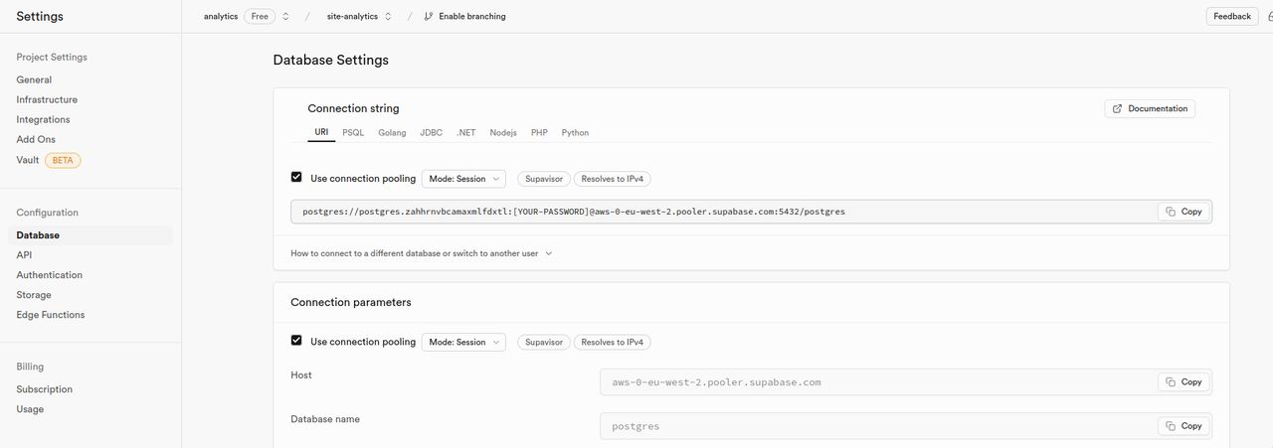Open Authentication settings in sidebar
This screenshot has height=448, width=1273.
tap(50, 275)
